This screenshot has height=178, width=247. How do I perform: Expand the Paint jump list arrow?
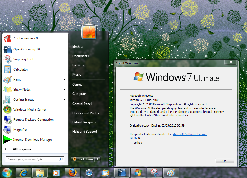tap(64, 79)
